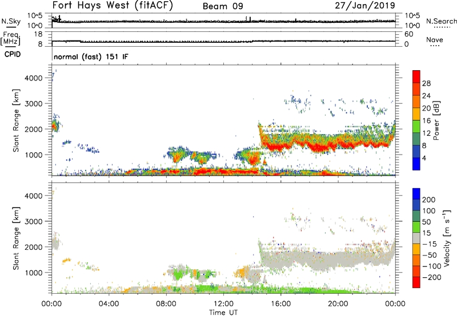This screenshot has width=457, height=316.
Task: Click the 'CPID' label
Action: click(x=13, y=54)
